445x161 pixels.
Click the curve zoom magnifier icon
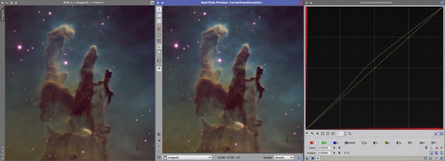tap(350, 133)
